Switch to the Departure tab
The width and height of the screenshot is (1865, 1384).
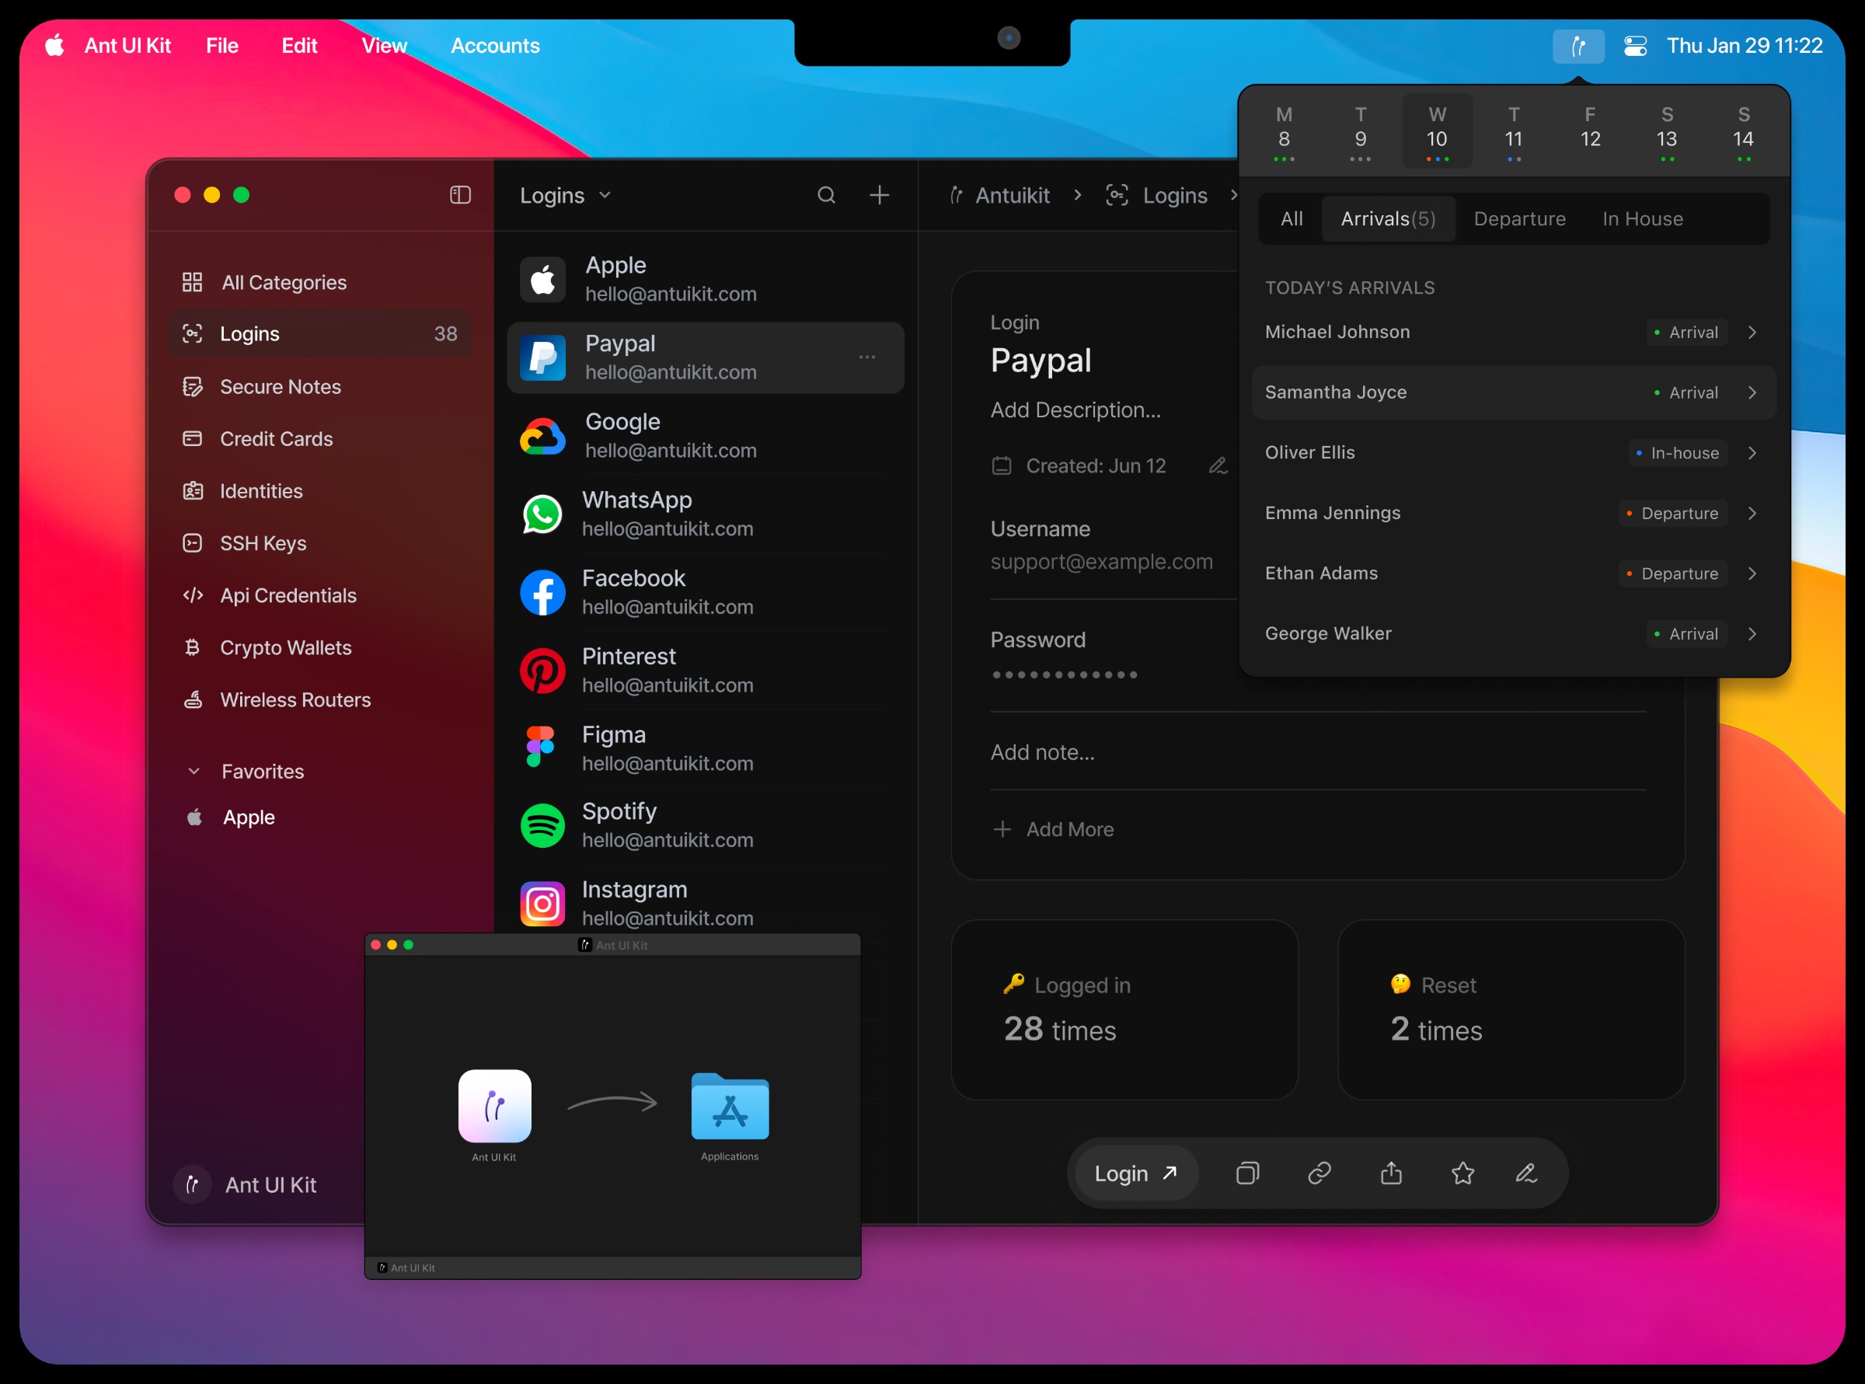1519,218
